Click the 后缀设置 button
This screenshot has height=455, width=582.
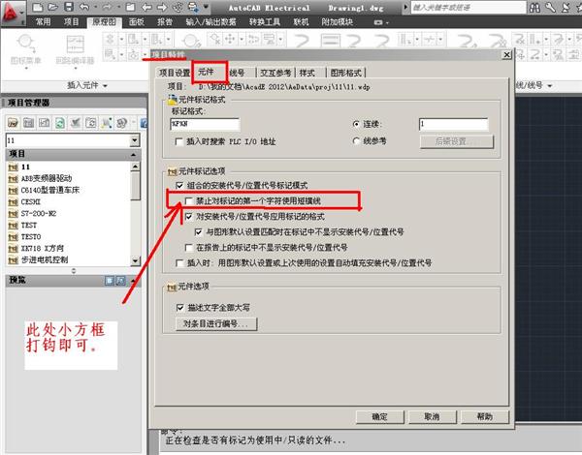click(x=457, y=141)
